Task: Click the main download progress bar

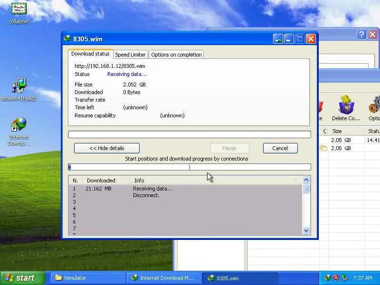Action: 190,134
